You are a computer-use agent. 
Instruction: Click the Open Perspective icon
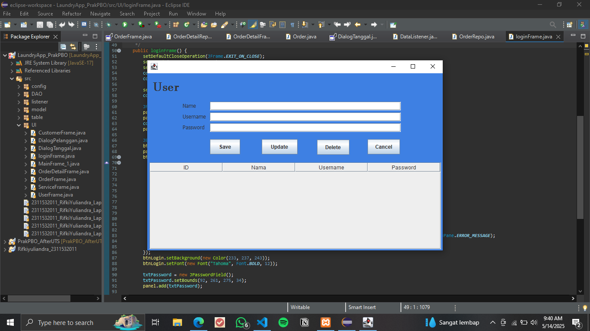point(569,25)
